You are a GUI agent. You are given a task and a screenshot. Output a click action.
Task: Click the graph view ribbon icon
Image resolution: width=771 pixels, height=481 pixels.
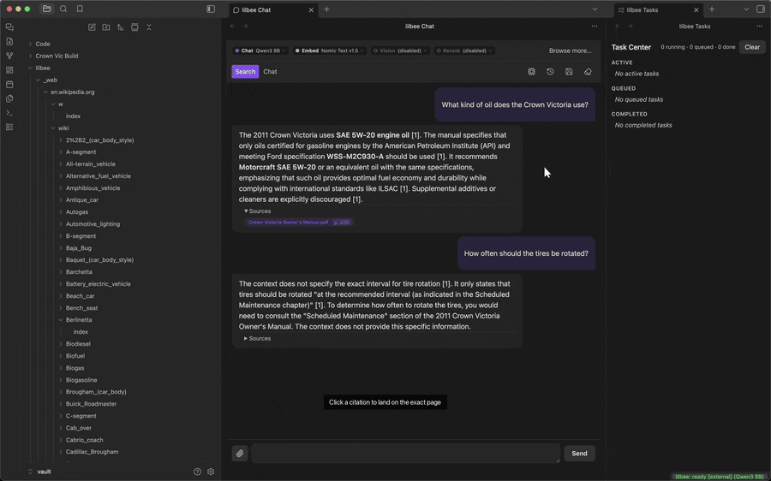9,56
